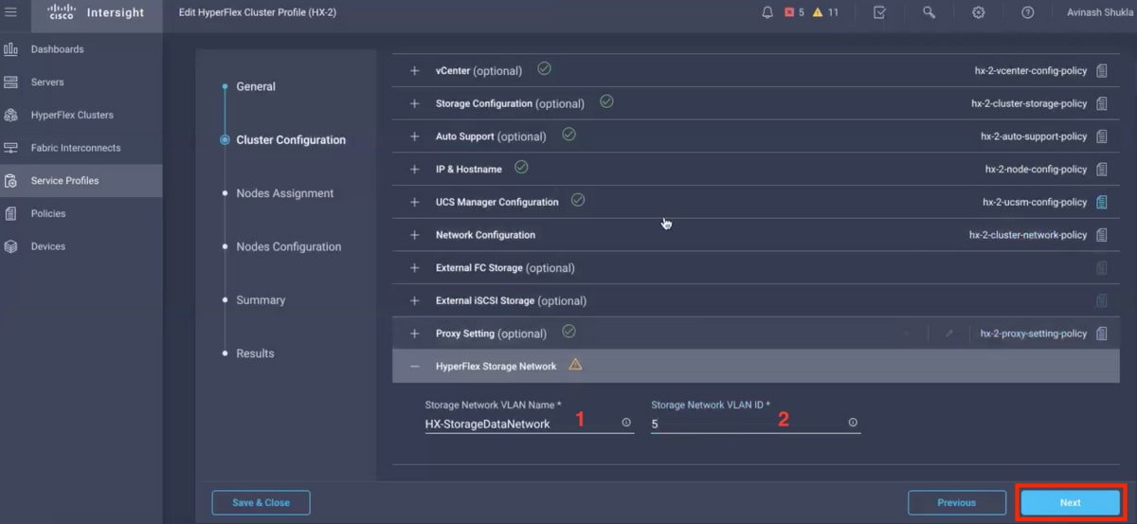
Task: Open policy icon for hx-2-auto-support-policy
Action: 1102,136
